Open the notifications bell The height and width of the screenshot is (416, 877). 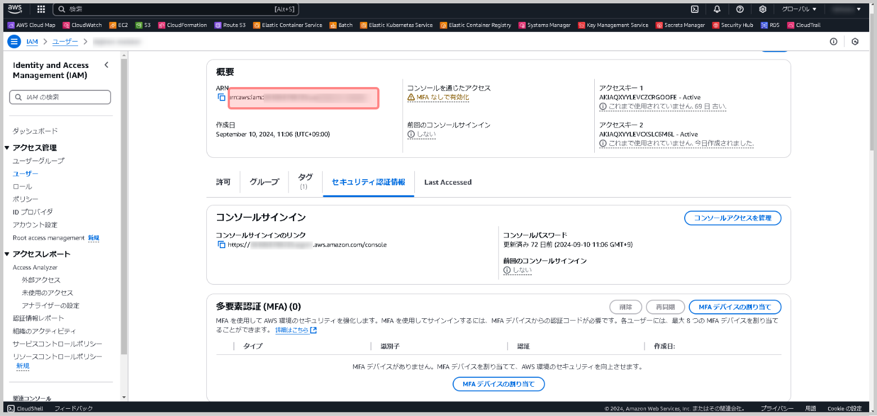[x=717, y=9]
